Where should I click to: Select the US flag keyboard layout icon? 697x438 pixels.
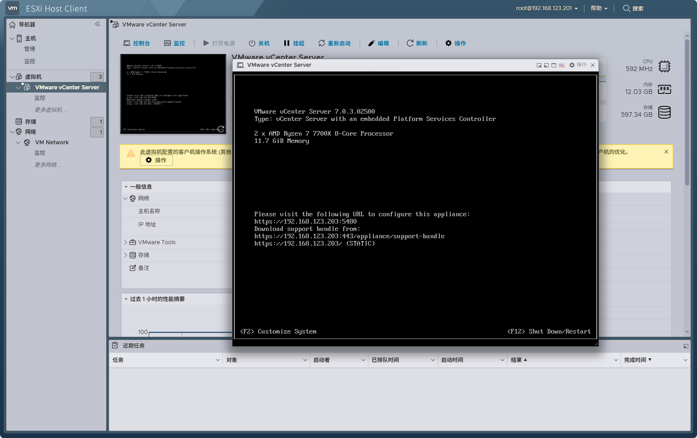[x=562, y=65]
